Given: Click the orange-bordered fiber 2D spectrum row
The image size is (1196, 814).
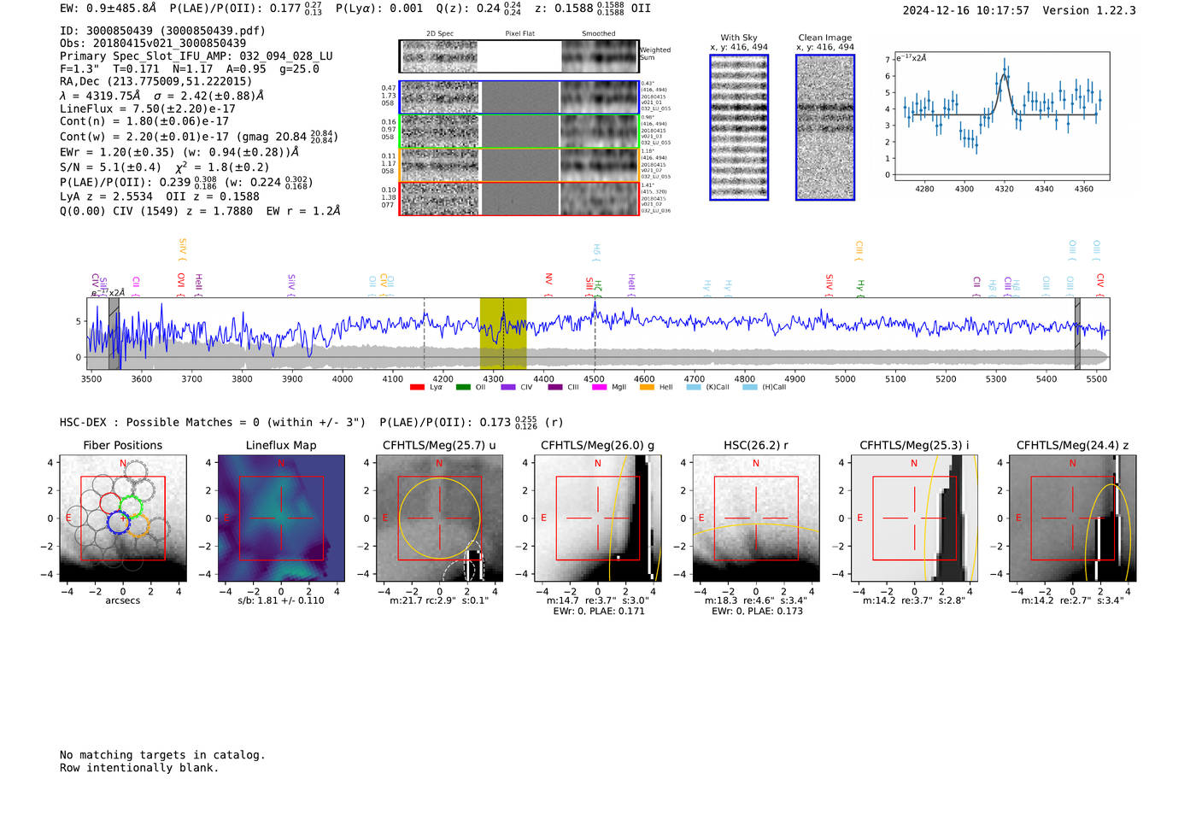Looking at the screenshot, I should point(519,165).
